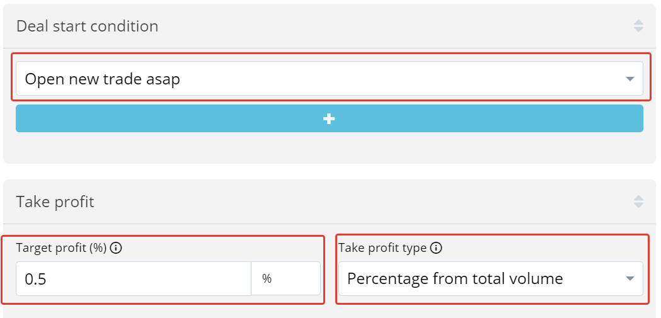This screenshot has width=661, height=318.
Task: Collapse the Take profit section arrows
Action: coord(638,202)
